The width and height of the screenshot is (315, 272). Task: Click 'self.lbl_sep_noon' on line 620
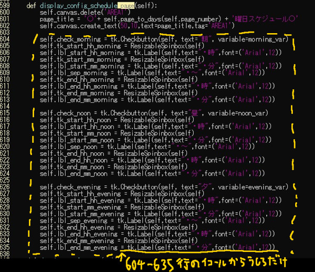pos(68,147)
